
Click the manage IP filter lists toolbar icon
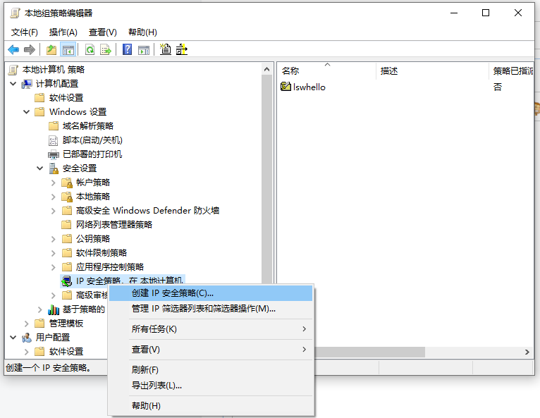pos(181,49)
